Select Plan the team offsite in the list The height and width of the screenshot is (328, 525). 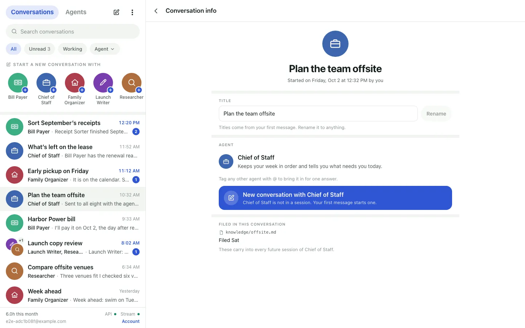point(73,199)
